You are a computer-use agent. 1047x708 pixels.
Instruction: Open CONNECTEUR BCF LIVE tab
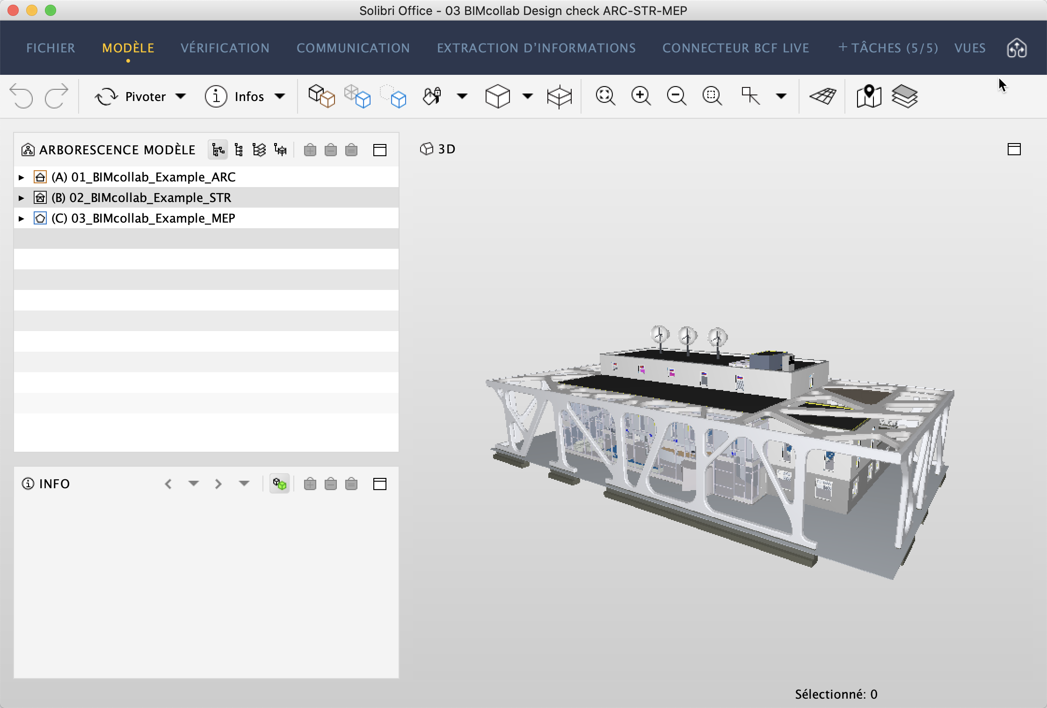(x=736, y=48)
